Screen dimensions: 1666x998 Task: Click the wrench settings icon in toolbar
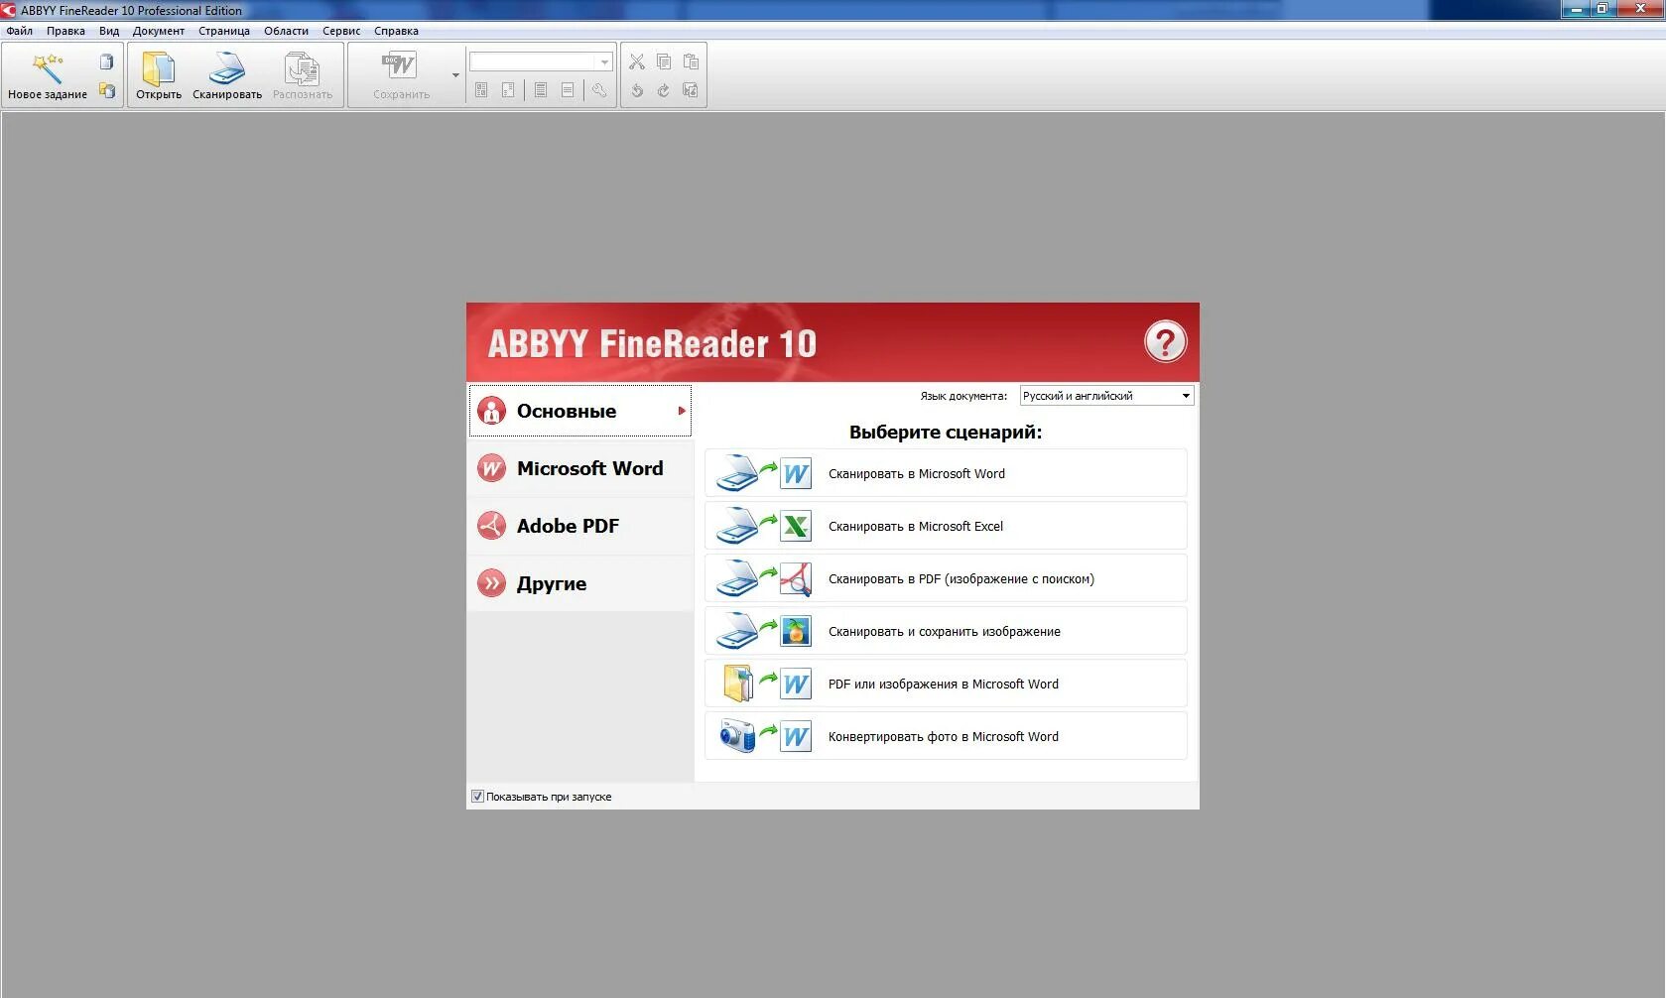599,90
